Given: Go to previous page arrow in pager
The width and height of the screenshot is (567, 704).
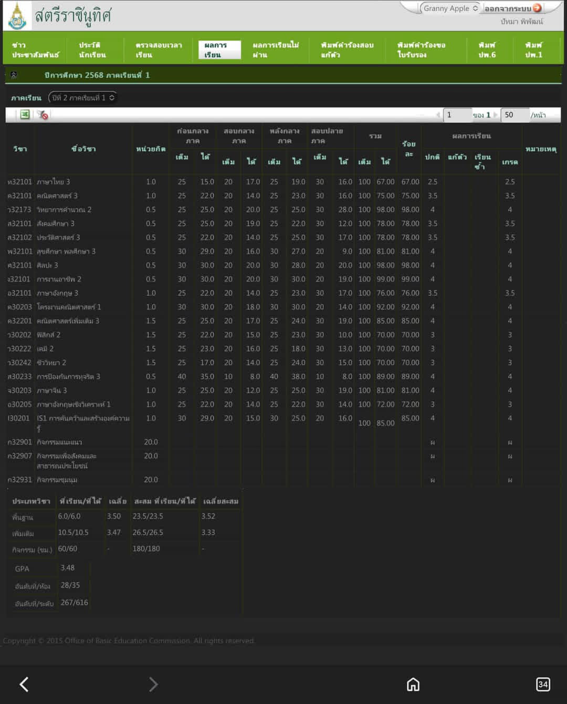Looking at the screenshot, I should [x=438, y=115].
